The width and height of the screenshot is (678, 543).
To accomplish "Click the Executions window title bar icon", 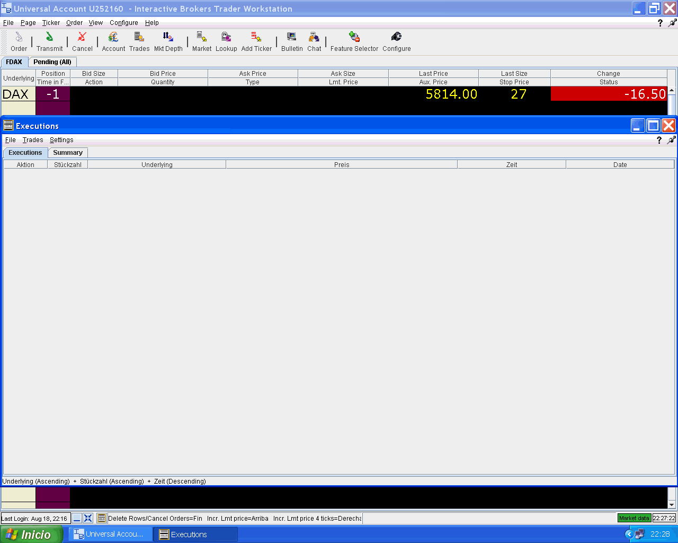I will (8, 125).
